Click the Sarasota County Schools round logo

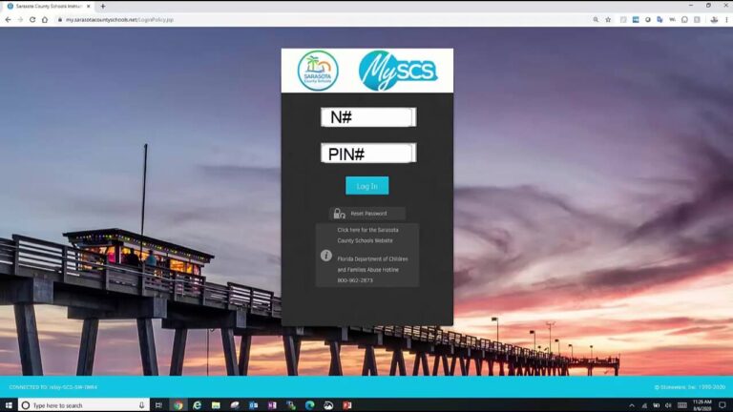tap(318, 71)
